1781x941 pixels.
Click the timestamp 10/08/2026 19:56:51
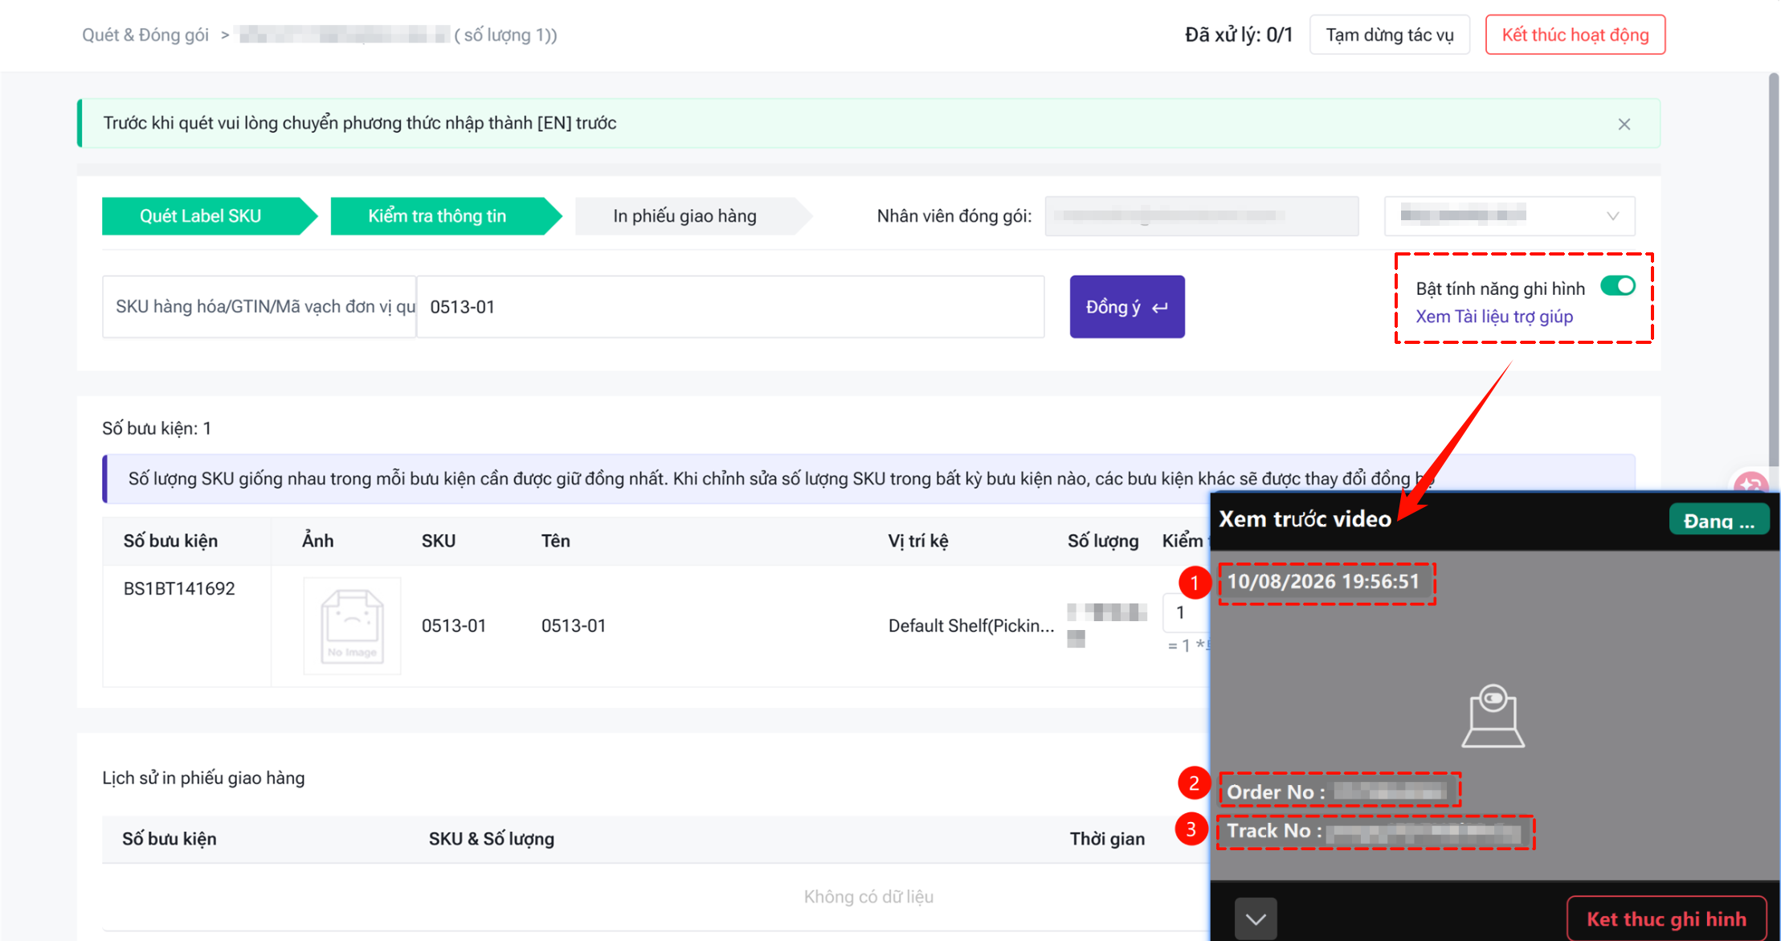pos(1324,582)
